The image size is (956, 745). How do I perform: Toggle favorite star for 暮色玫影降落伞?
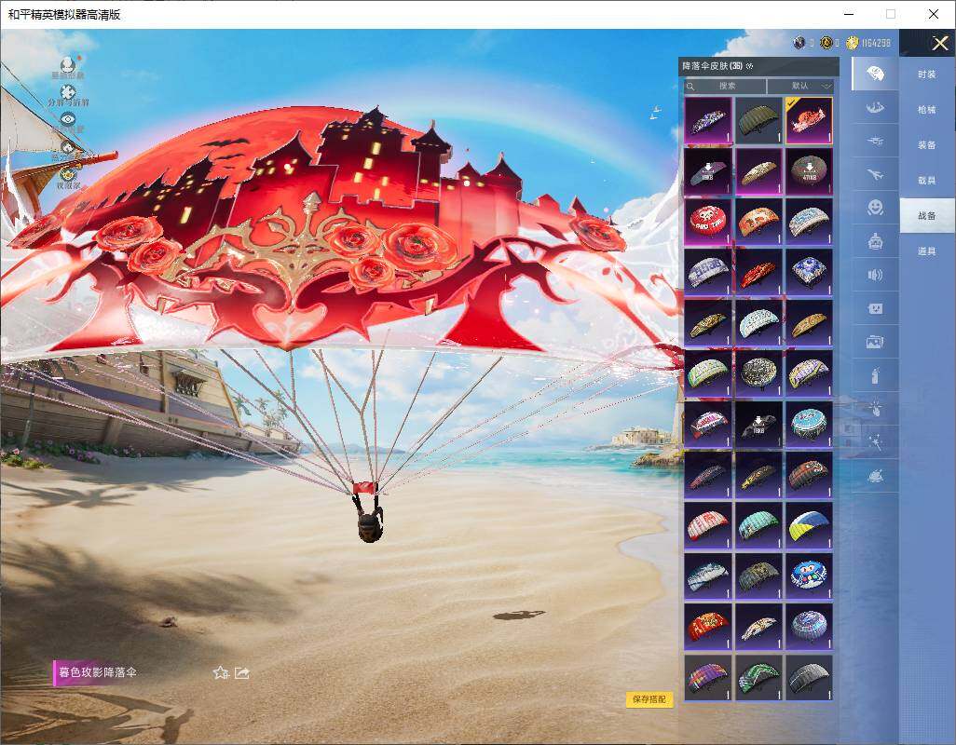pyautogui.click(x=221, y=673)
